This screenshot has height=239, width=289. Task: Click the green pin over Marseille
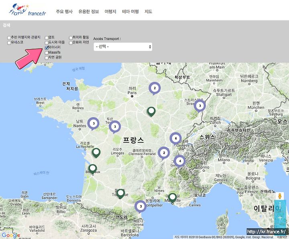click(x=173, y=198)
